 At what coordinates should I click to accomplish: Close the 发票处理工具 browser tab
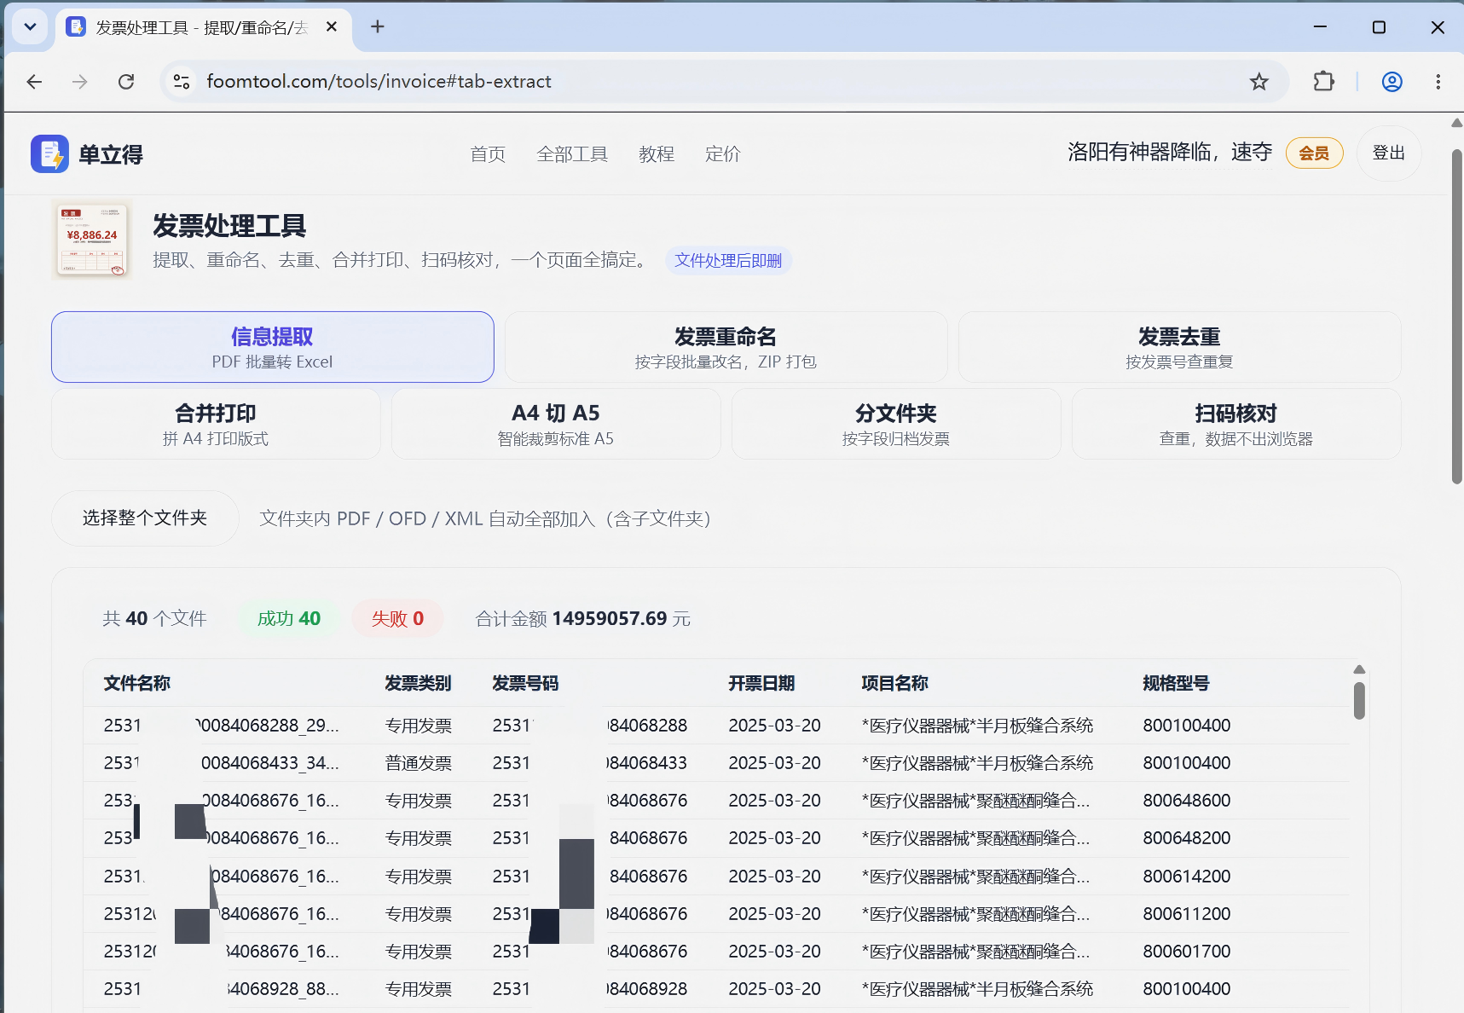coord(332,27)
